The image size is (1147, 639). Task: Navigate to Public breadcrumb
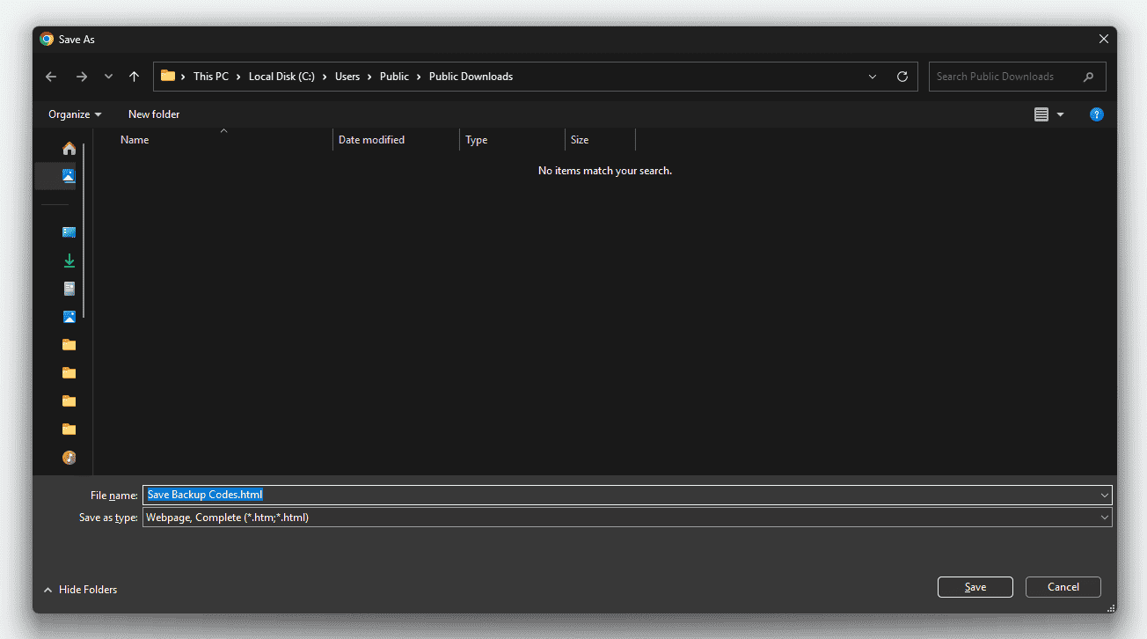pos(394,77)
